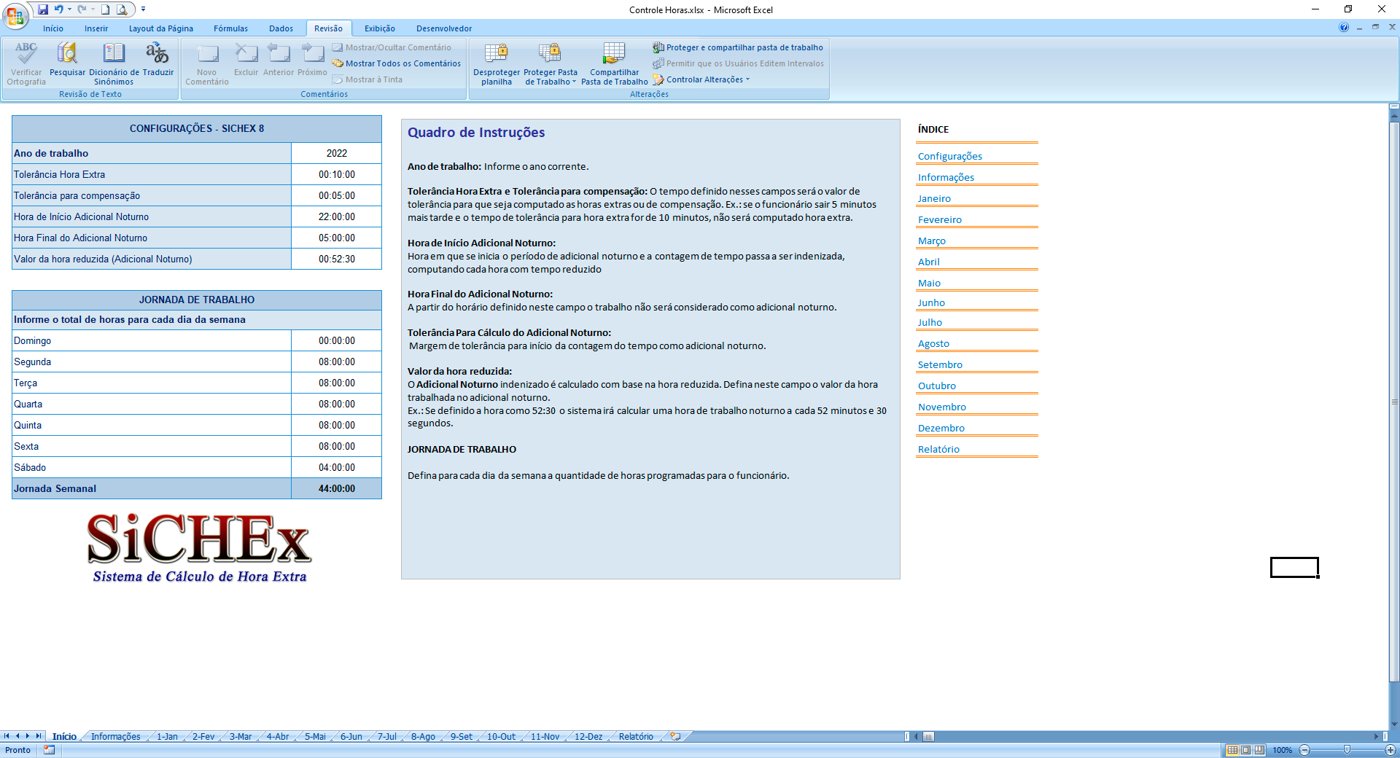The image size is (1400, 758).
Task: Click Mostrar Todos os Comentários
Action: (x=397, y=63)
